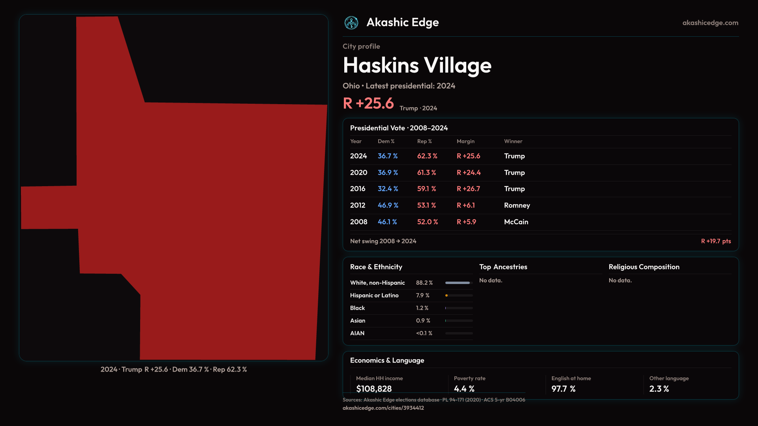Click the map caption below the shape
758x426 pixels.
[173, 370]
